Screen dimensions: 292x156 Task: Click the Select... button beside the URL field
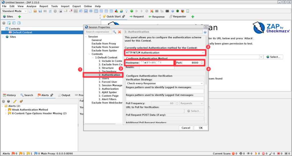tap(273, 57)
